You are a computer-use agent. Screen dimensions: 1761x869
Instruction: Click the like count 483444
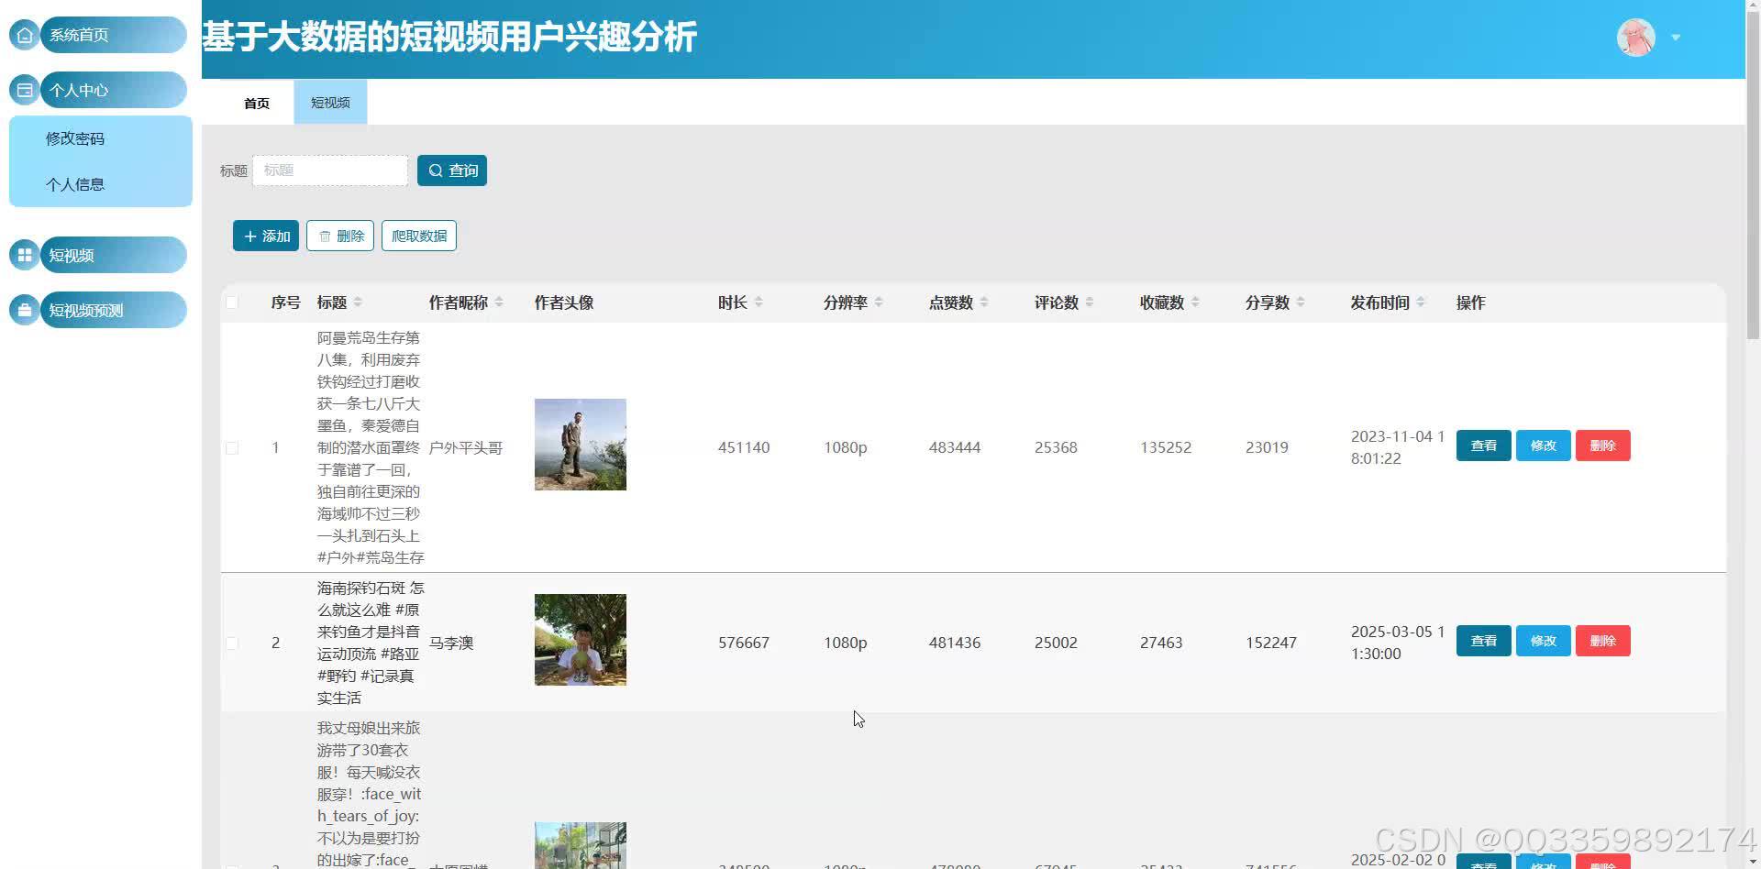click(955, 447)
